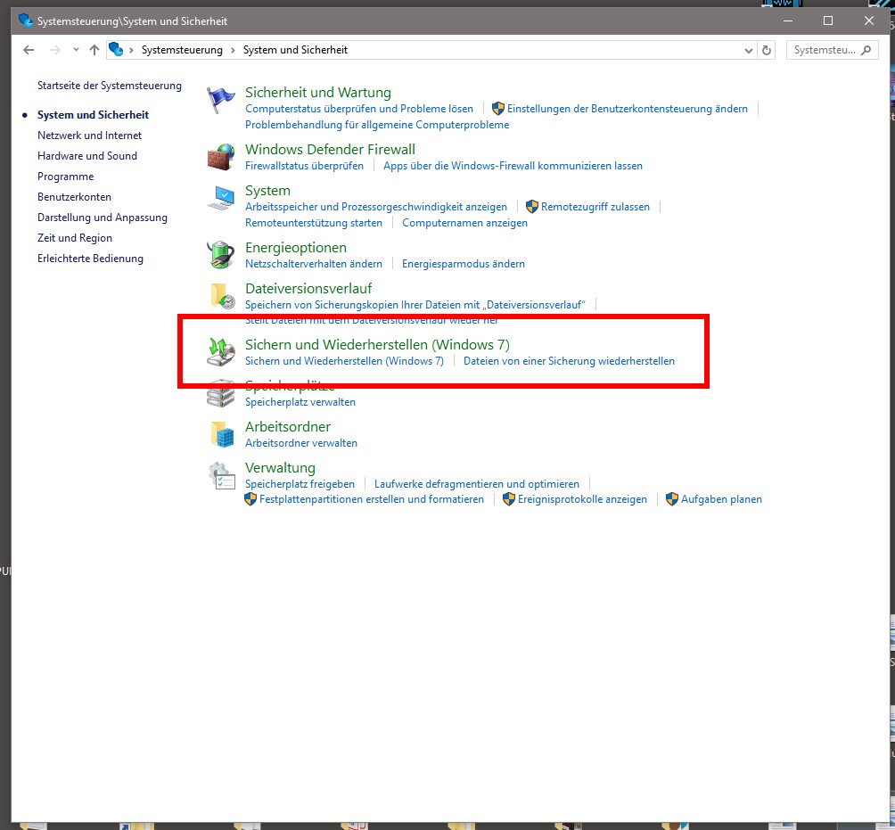895x830 pixels.
Task: Click the Windows Defender Firewall brick wall icon
Action: click(221, 157)
